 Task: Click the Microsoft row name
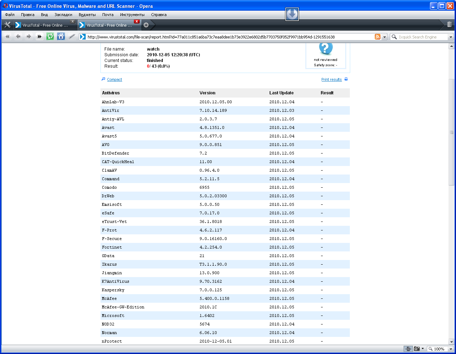[113, 316]
